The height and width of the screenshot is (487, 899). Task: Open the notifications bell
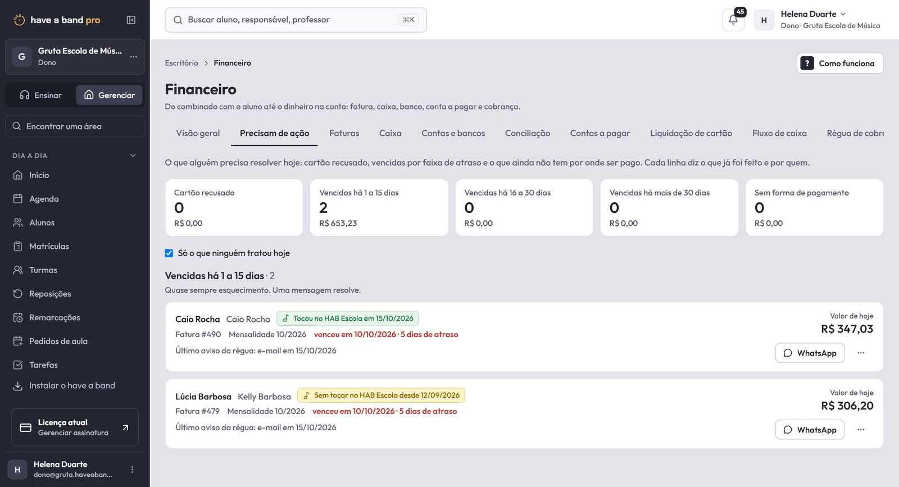[733, 20]
